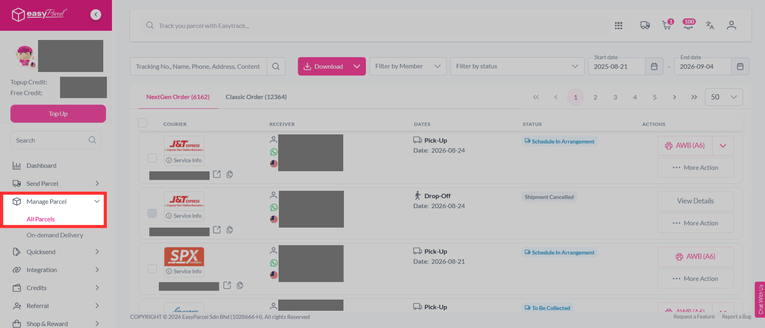Switch to the NextGen Order tab

coord(178,97)
